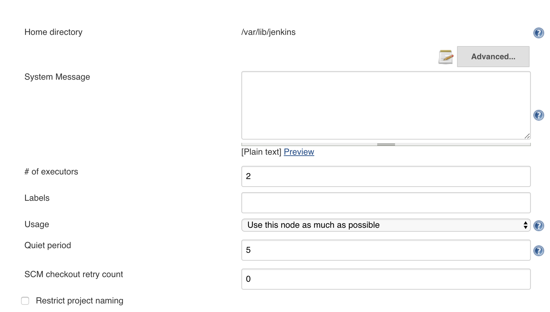
Task: Open help for System Message
Action: tap(538, 115)
